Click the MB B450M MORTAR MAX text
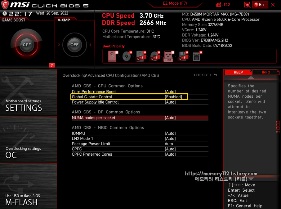 (x=216, y=14)
